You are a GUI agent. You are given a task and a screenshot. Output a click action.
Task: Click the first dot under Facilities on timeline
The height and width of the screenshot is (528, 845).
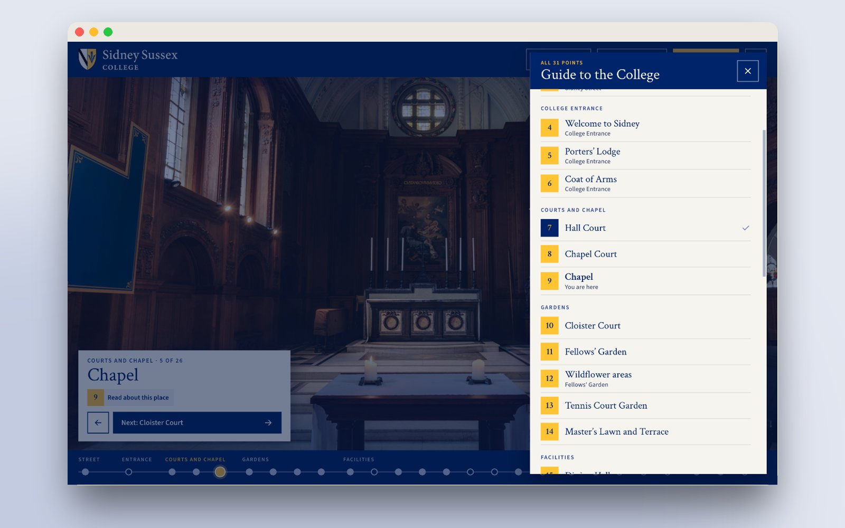pyautogui.click(x=350, y=472)
